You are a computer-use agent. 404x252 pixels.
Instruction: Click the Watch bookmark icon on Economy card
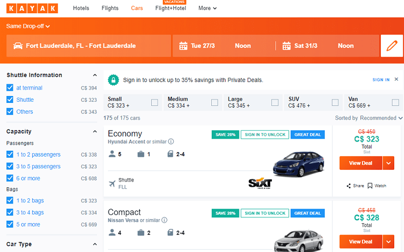pyautogui.click(x=370, y=186)
